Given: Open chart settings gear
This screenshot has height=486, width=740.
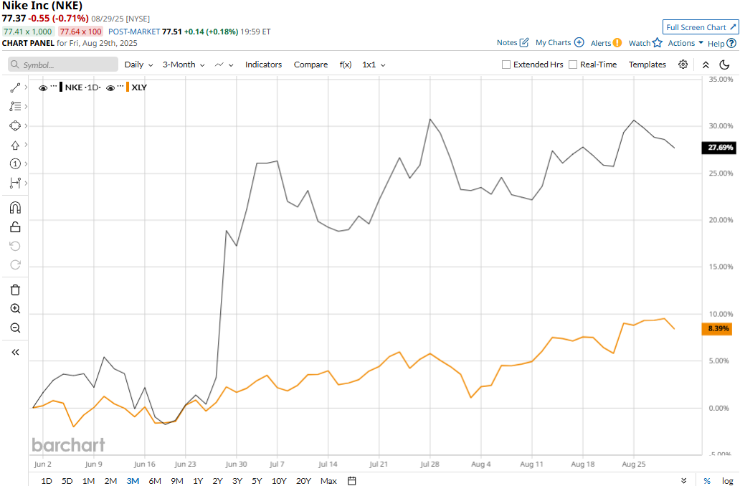Looking at the screenshot, I should point(683,65).
